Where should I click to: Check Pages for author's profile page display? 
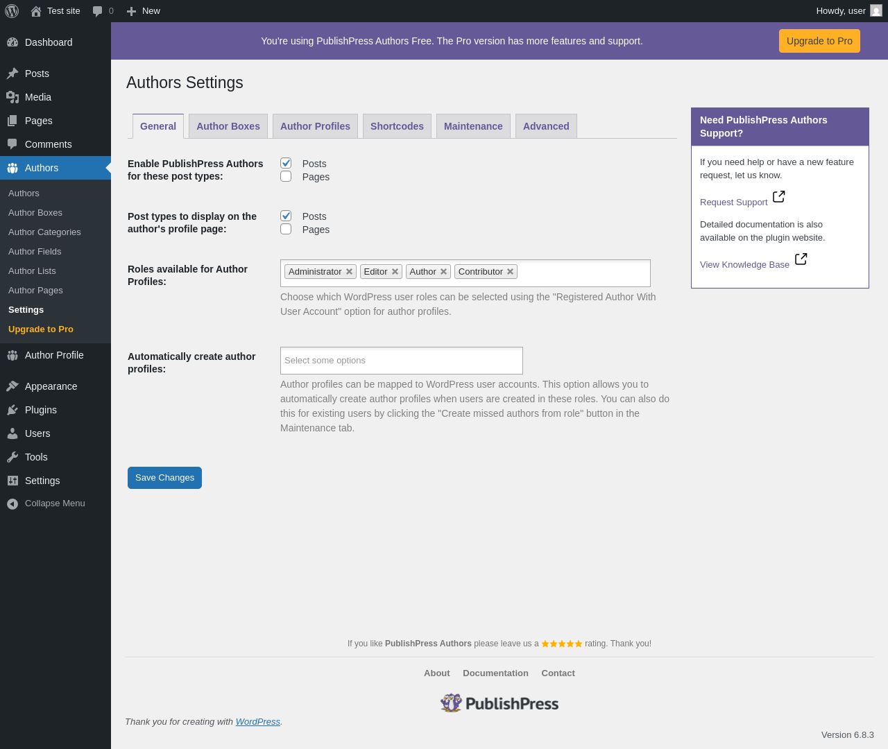[x=286, y=229]
